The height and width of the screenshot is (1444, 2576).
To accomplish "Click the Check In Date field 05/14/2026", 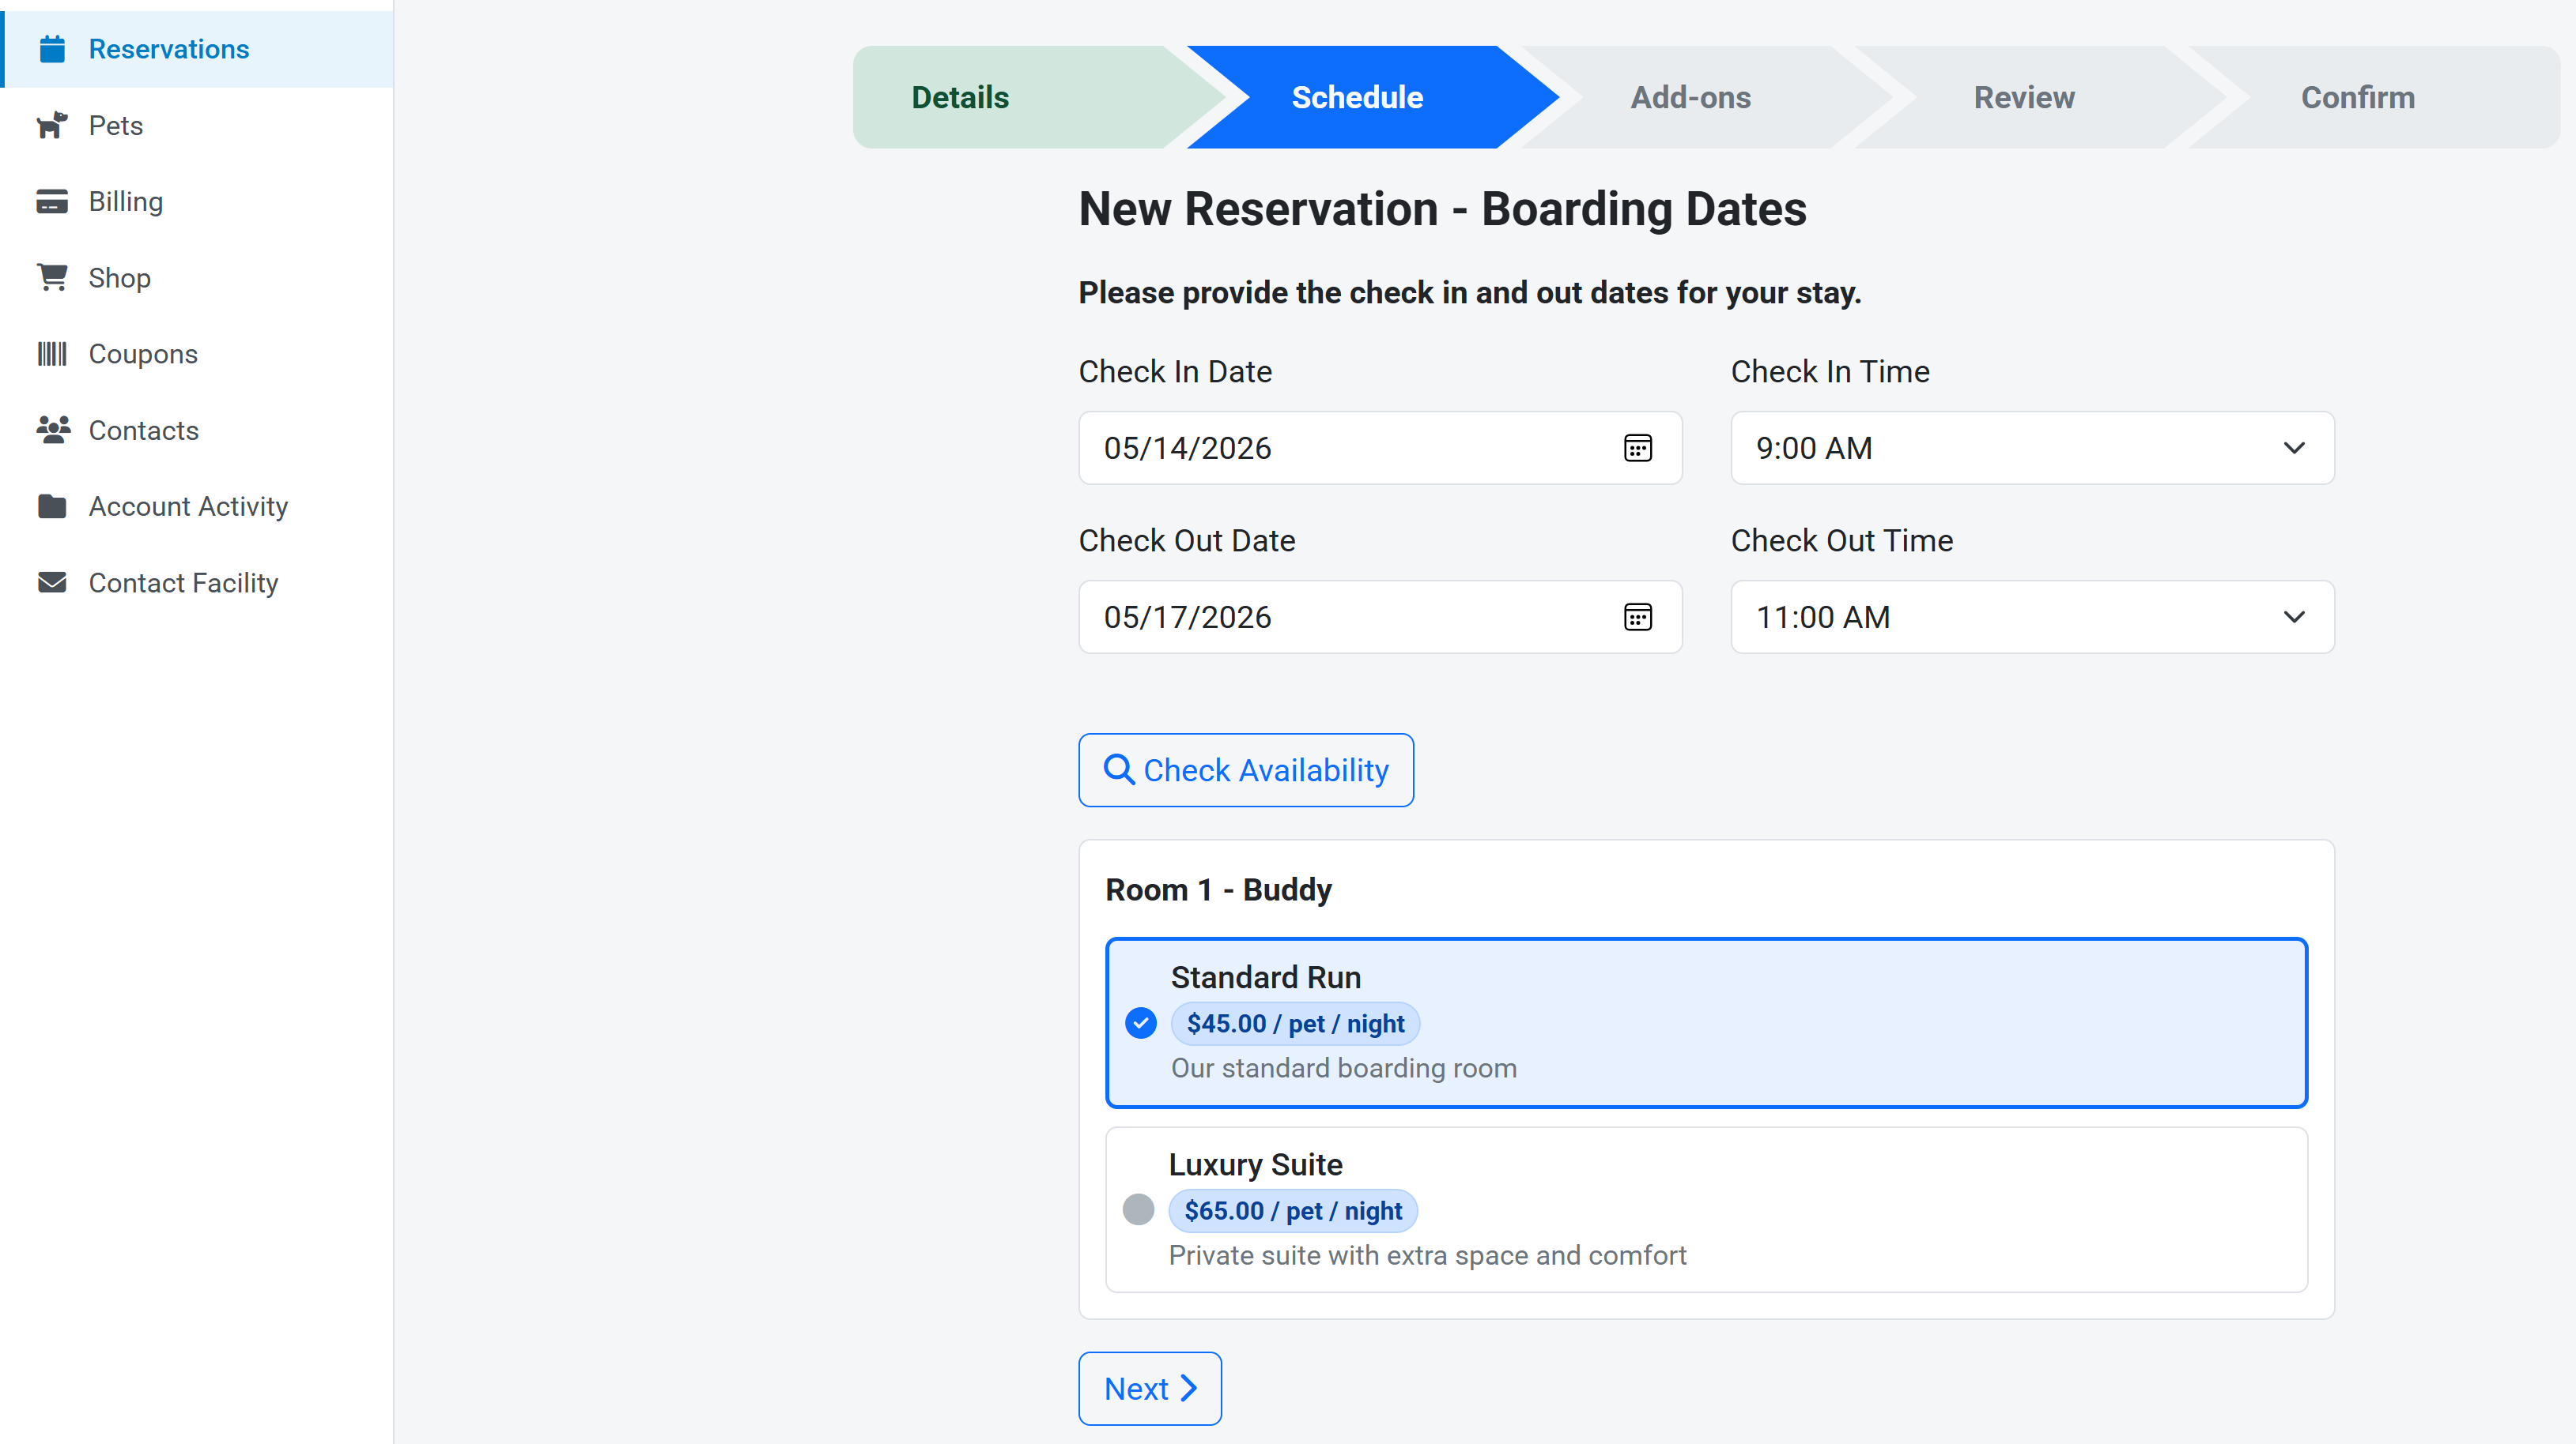I will click(1380, 448).
